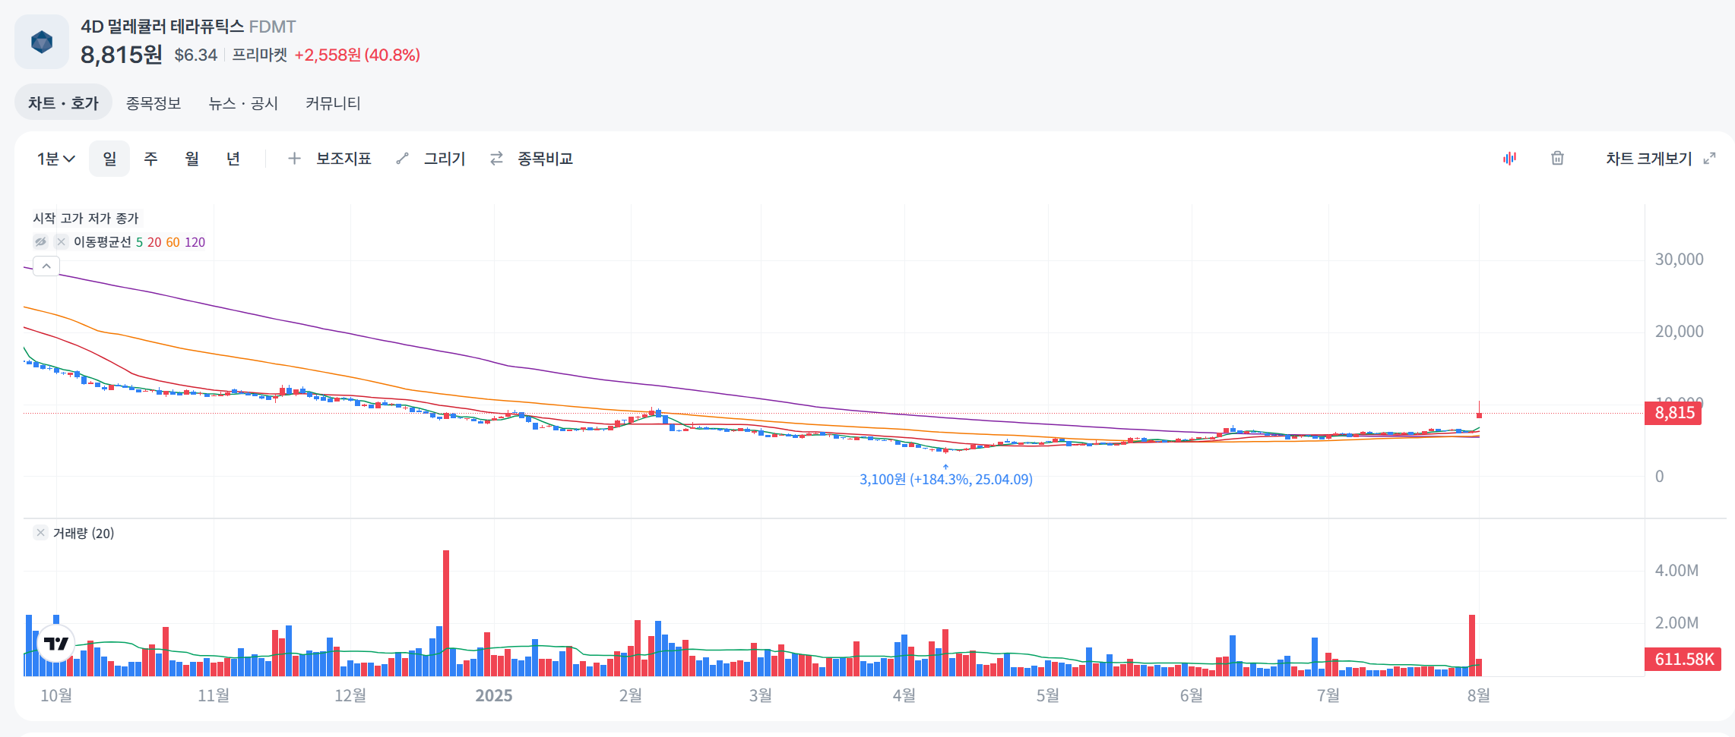
Task: Click the pencil icon next to 그리기
Action: click(x=402, y=159)
